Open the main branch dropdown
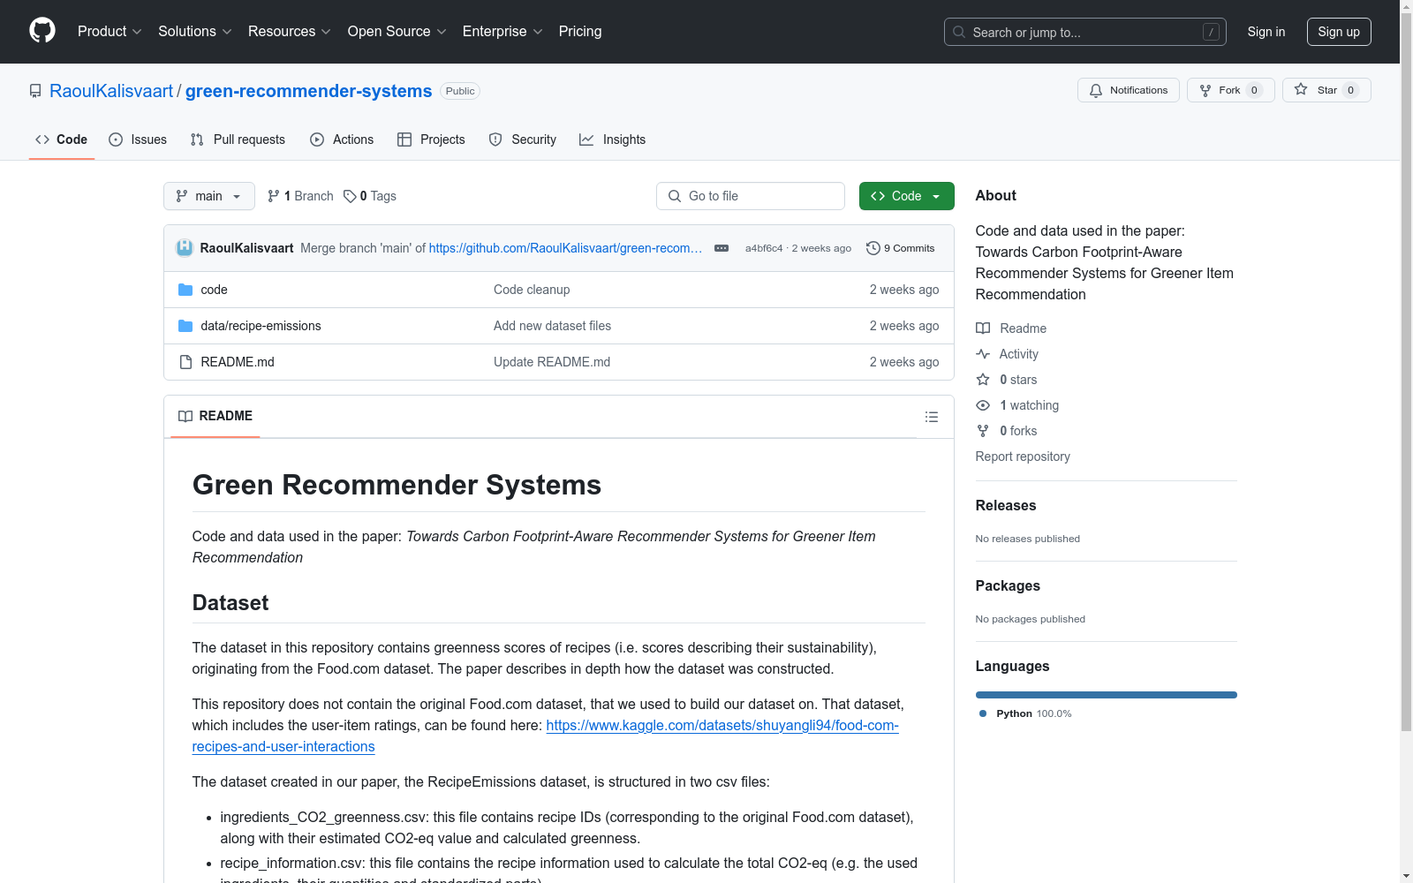1413x883 pixels. (x=209, y=196)
